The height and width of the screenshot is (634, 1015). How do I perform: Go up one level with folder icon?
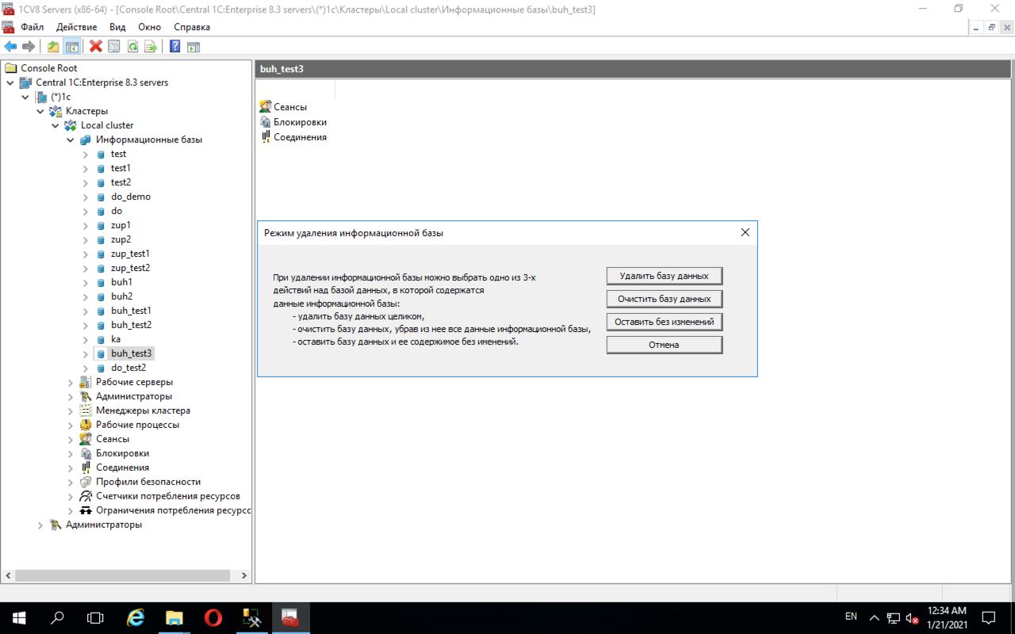click(53, 47)
